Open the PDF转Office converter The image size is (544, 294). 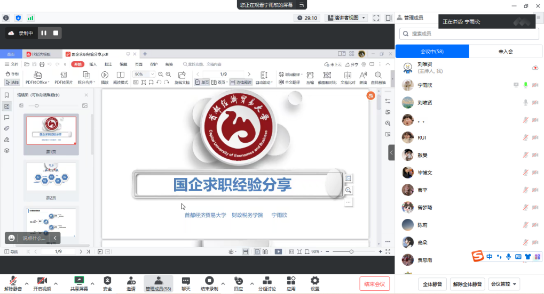(37, 78)
